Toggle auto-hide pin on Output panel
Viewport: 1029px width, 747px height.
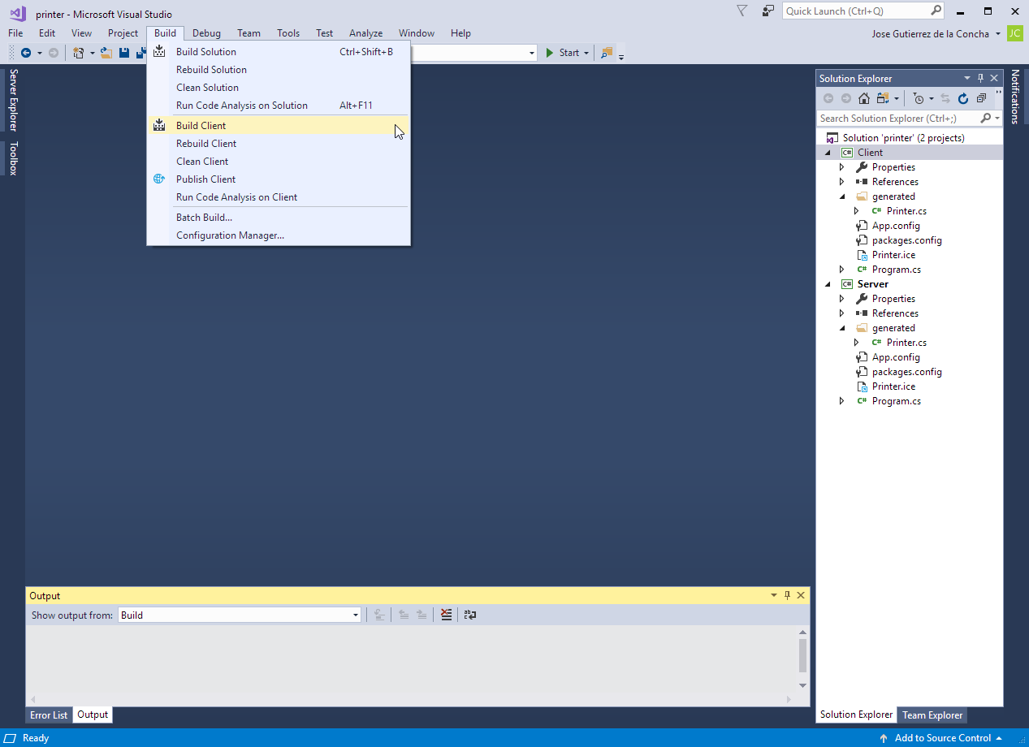point(787,595)
